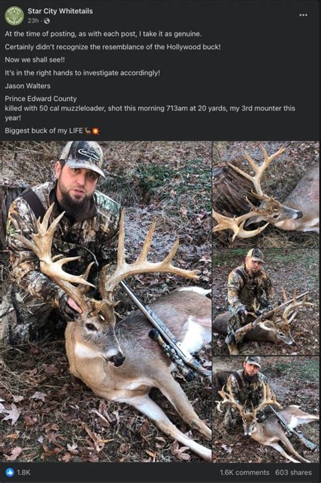View the 1.8K reactions count

[24, 472]
